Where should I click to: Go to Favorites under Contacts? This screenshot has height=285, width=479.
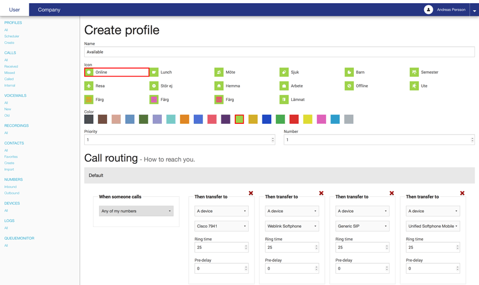tap(11, 157)
